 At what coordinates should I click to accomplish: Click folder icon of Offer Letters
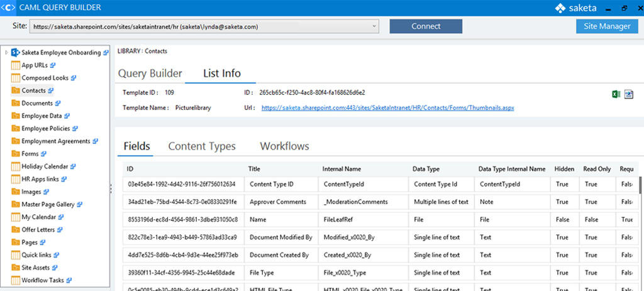16,229
